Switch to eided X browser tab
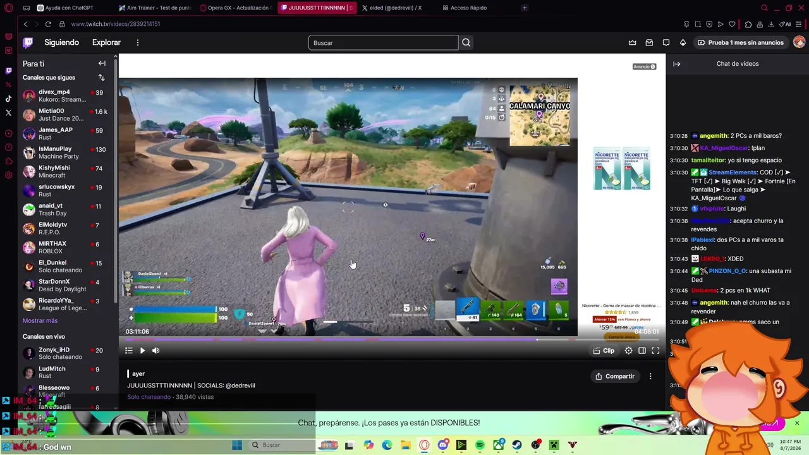 click(396, 8)
